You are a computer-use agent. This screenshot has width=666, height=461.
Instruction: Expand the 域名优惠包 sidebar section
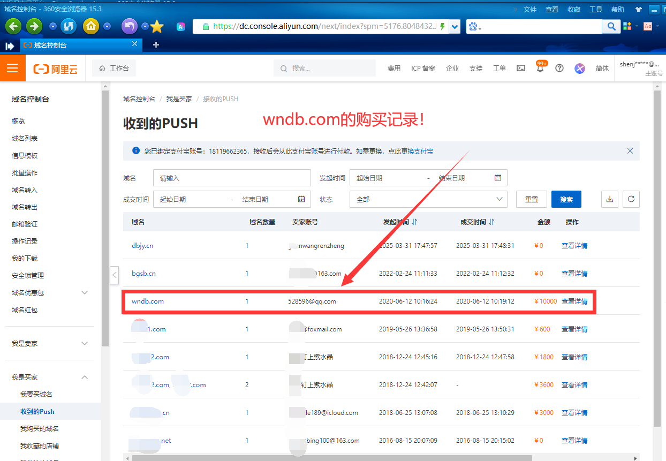[x=84, y=293]
